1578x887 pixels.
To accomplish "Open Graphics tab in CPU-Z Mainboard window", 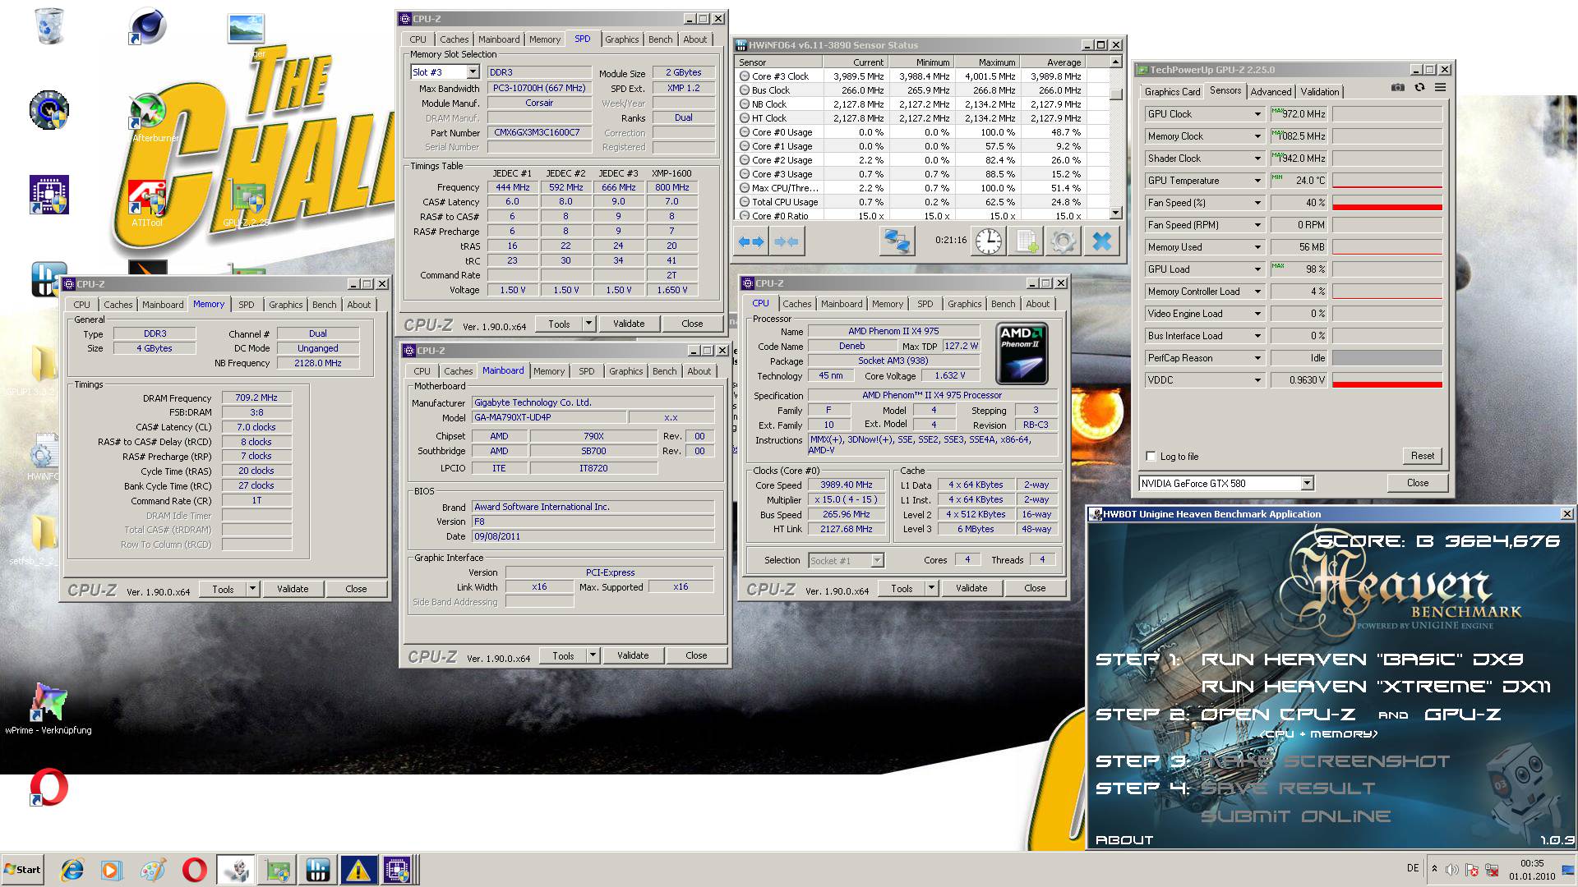I will click(x=625, y=371).
